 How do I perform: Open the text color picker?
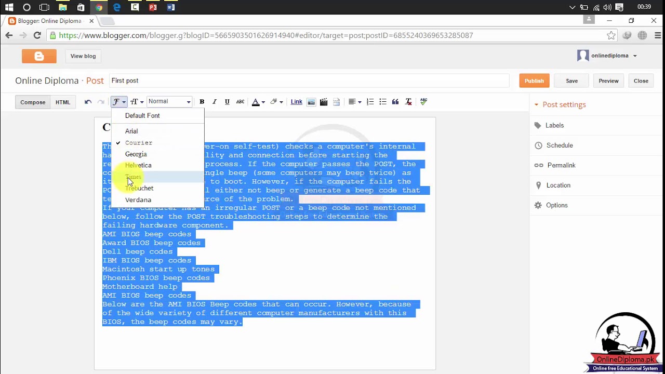pos(258,102)
